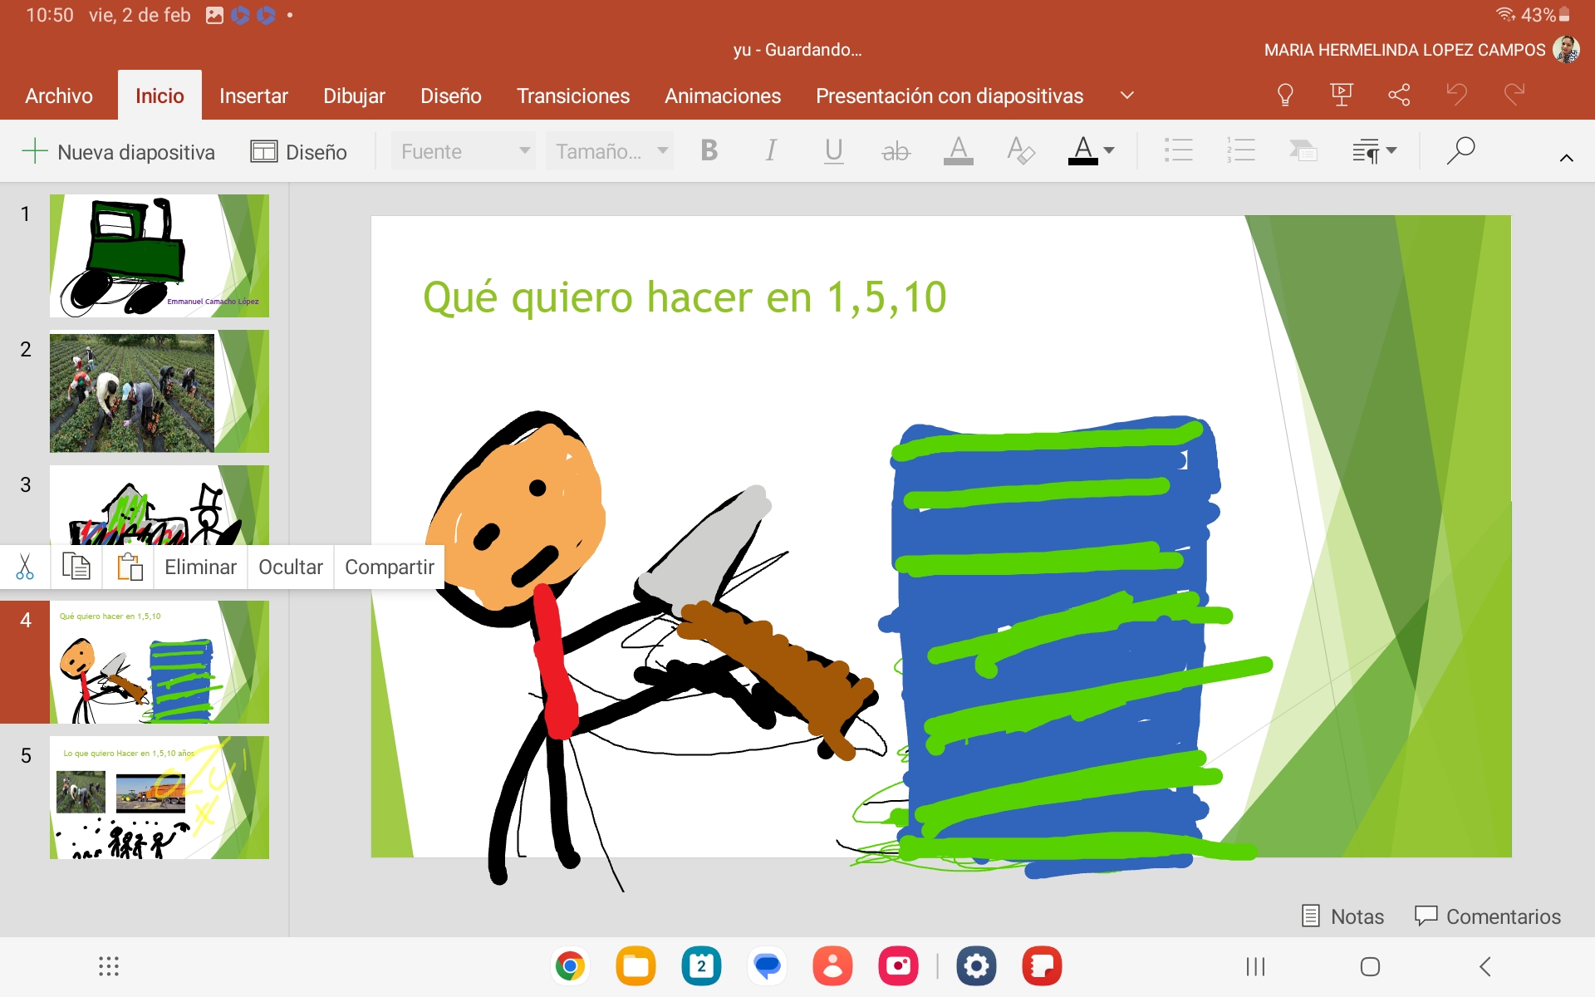
Task: Open the Tamaño font size dropdown
Action: click(609, 151)
